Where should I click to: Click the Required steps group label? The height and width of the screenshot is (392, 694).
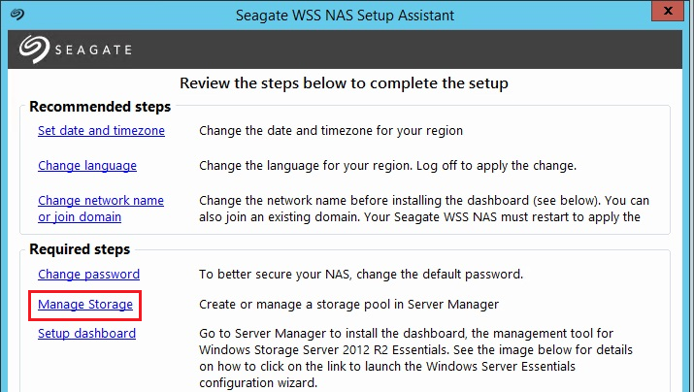80,249
